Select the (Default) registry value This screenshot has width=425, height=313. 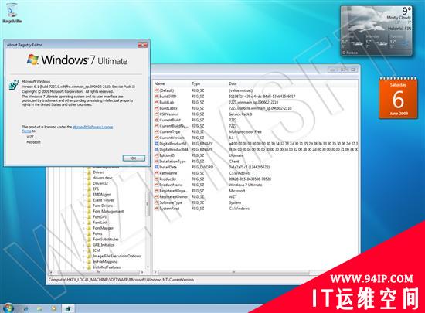[167, 90]
